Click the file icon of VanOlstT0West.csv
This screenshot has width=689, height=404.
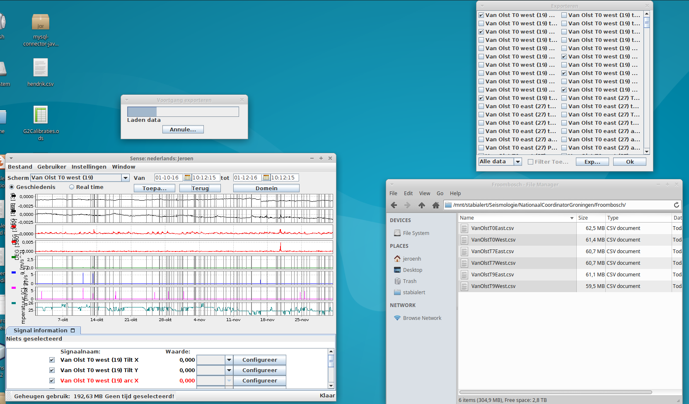coord(464,240)
